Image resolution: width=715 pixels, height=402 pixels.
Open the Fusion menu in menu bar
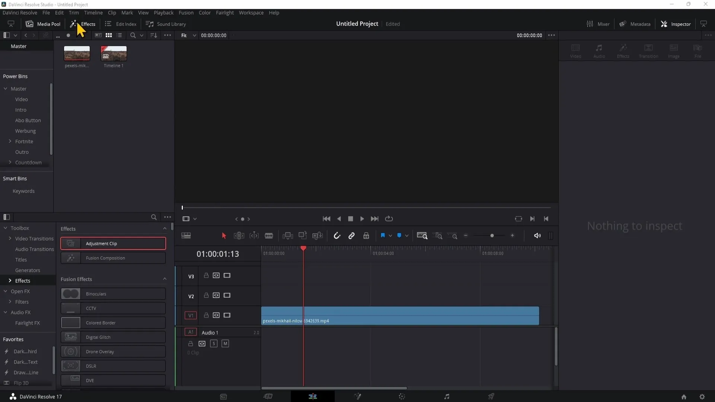tap(186, 12)
